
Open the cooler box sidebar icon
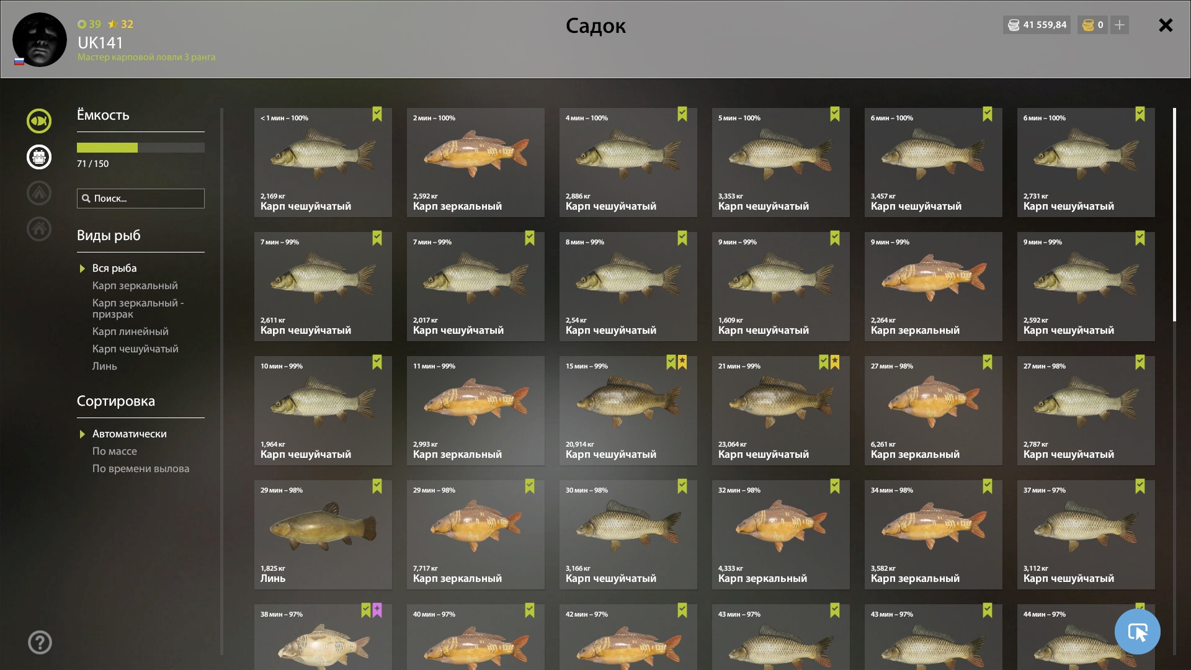(39, 157)
